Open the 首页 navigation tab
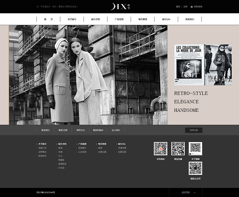Viewport: 239px width, 197px height. (48, 19)
